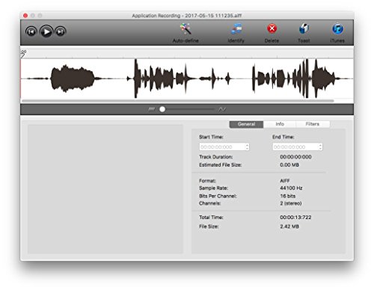Viewport: 374px width, 290px height.
Task: Switch to the General tab
Action: click(x=246, y=124)
